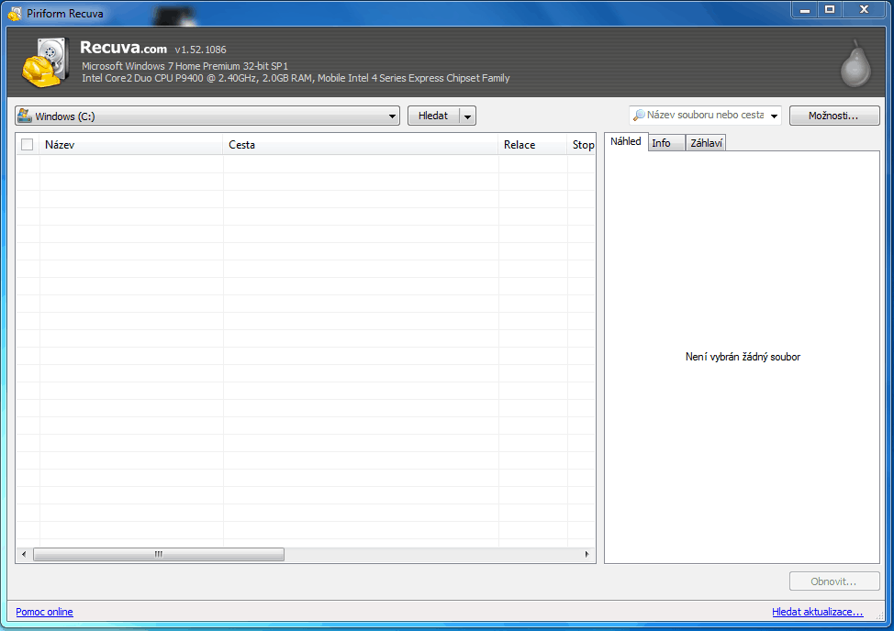The image size is (894, 631).
Task: Close the Piriform Recuva window
Action: click(x=865, y=10)
